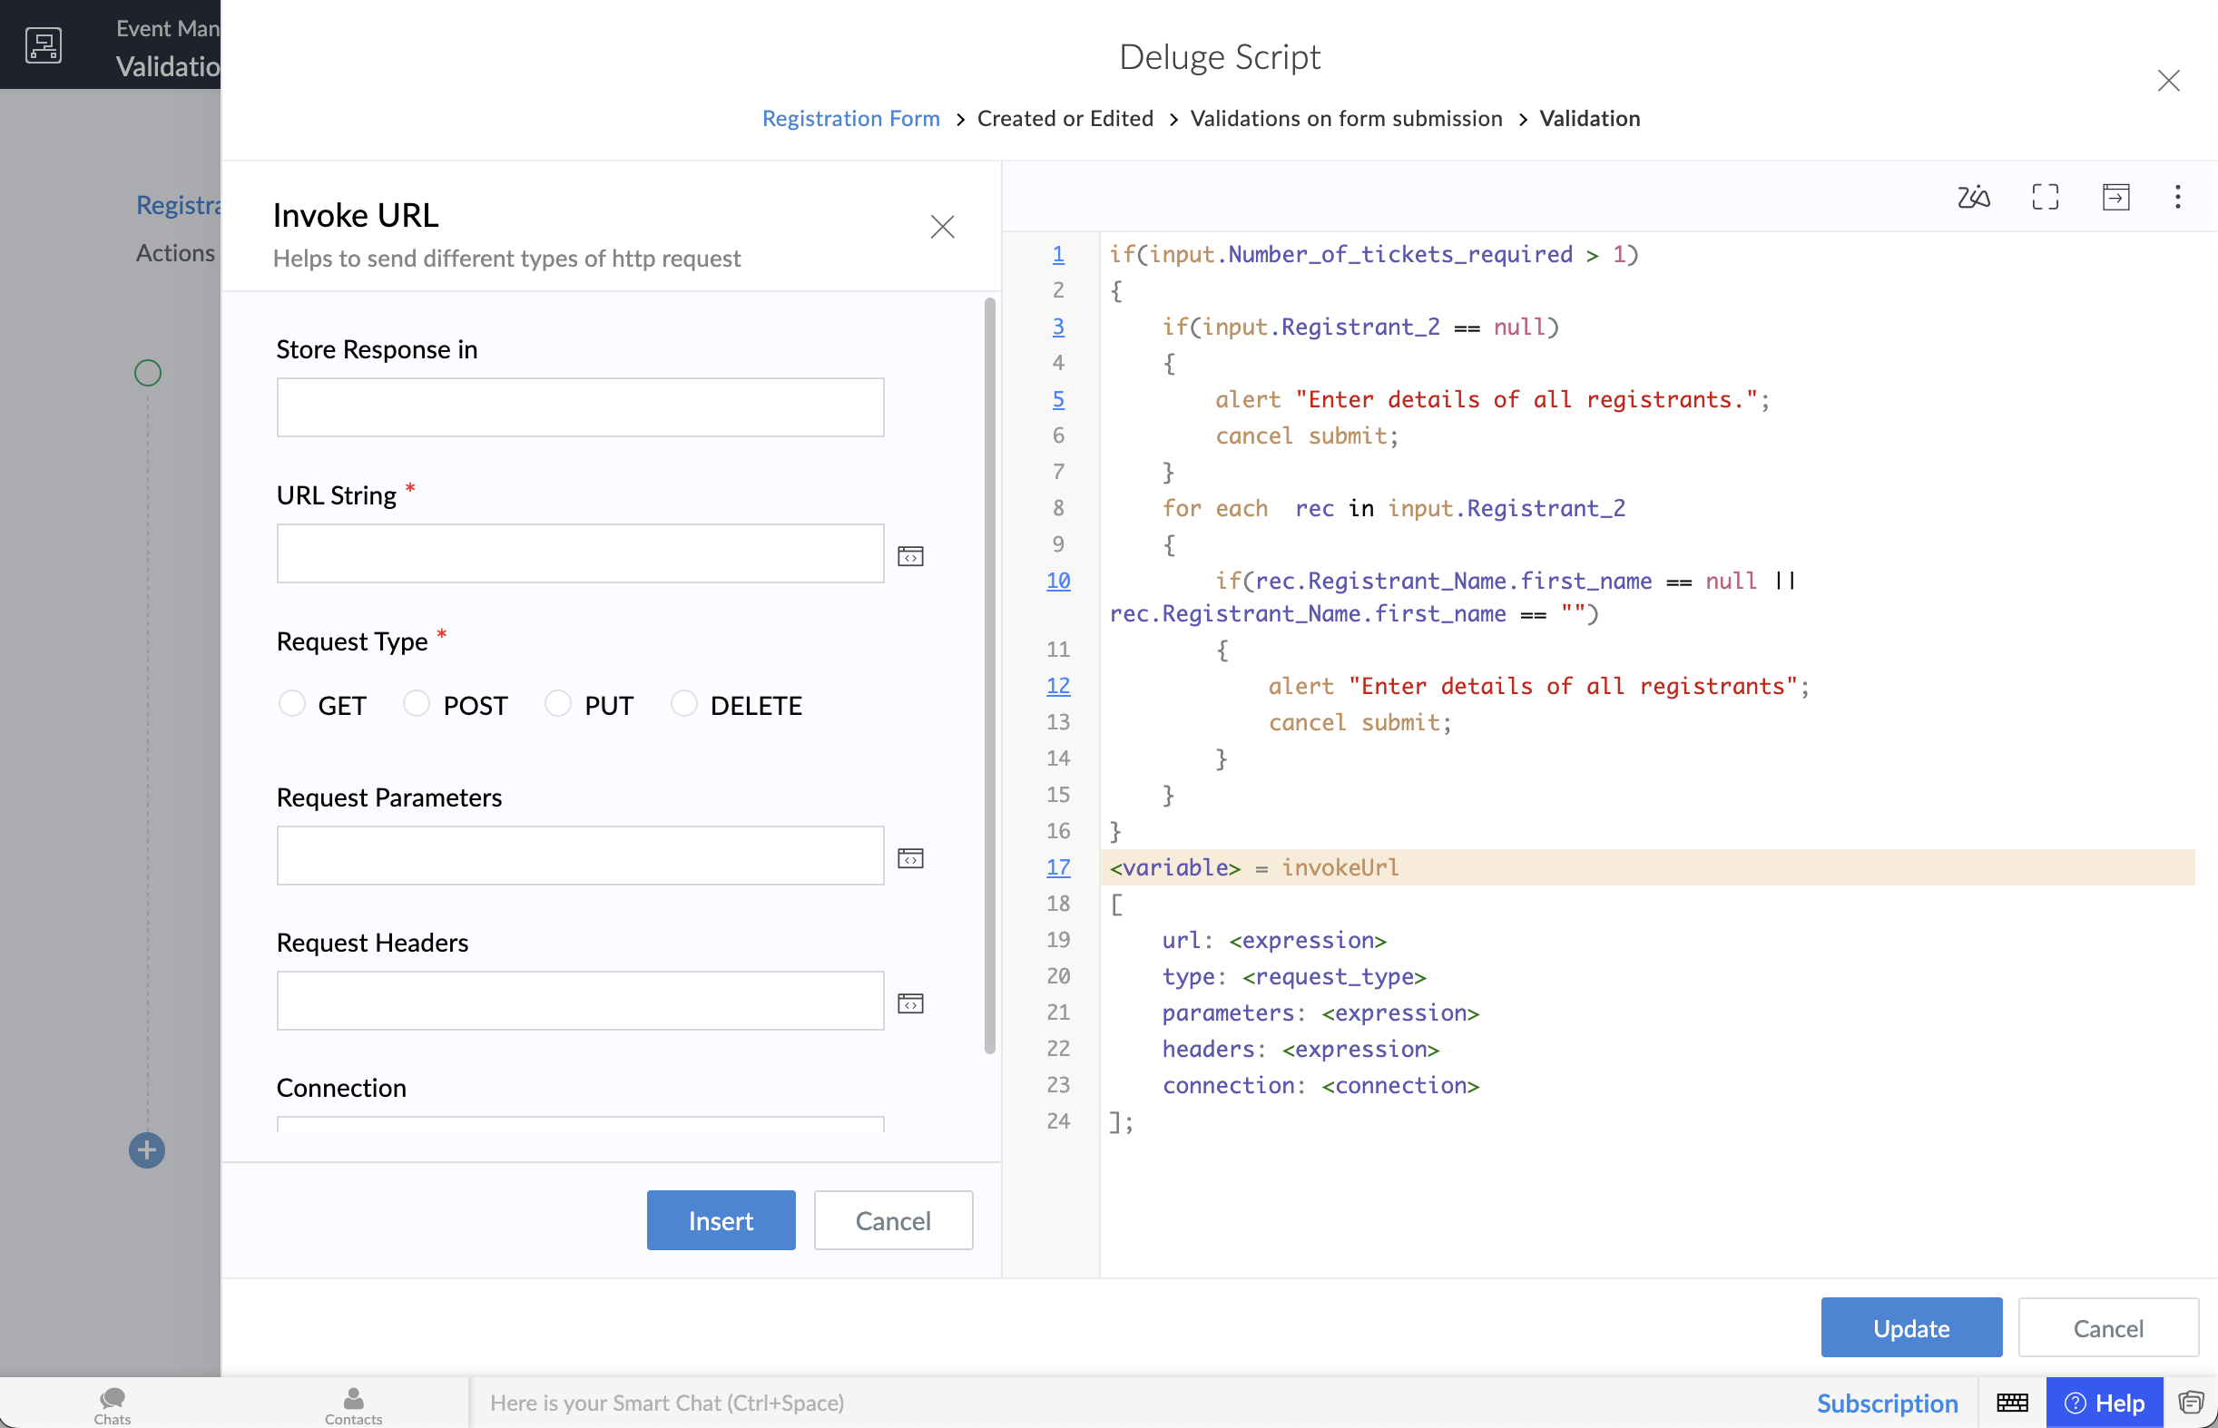Click Registration Form breadcrumb link
This screenshot has width=2218, height=1428.
tap(849, 119)
